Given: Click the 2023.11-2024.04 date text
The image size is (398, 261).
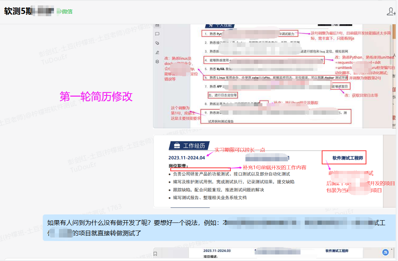Looking at the screenshot, I should click(x=186, y=158).
